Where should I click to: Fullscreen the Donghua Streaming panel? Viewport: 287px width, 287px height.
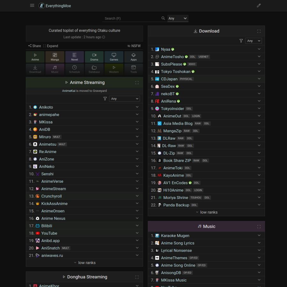(x=137, y=277)
